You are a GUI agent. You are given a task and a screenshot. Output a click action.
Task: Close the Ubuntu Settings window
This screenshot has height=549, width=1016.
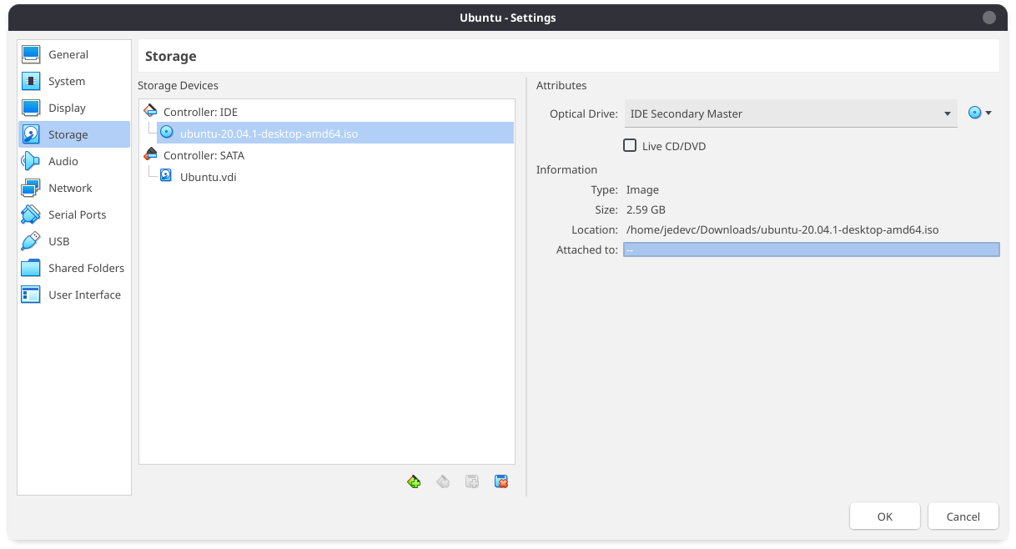click(x=989, y=18)
